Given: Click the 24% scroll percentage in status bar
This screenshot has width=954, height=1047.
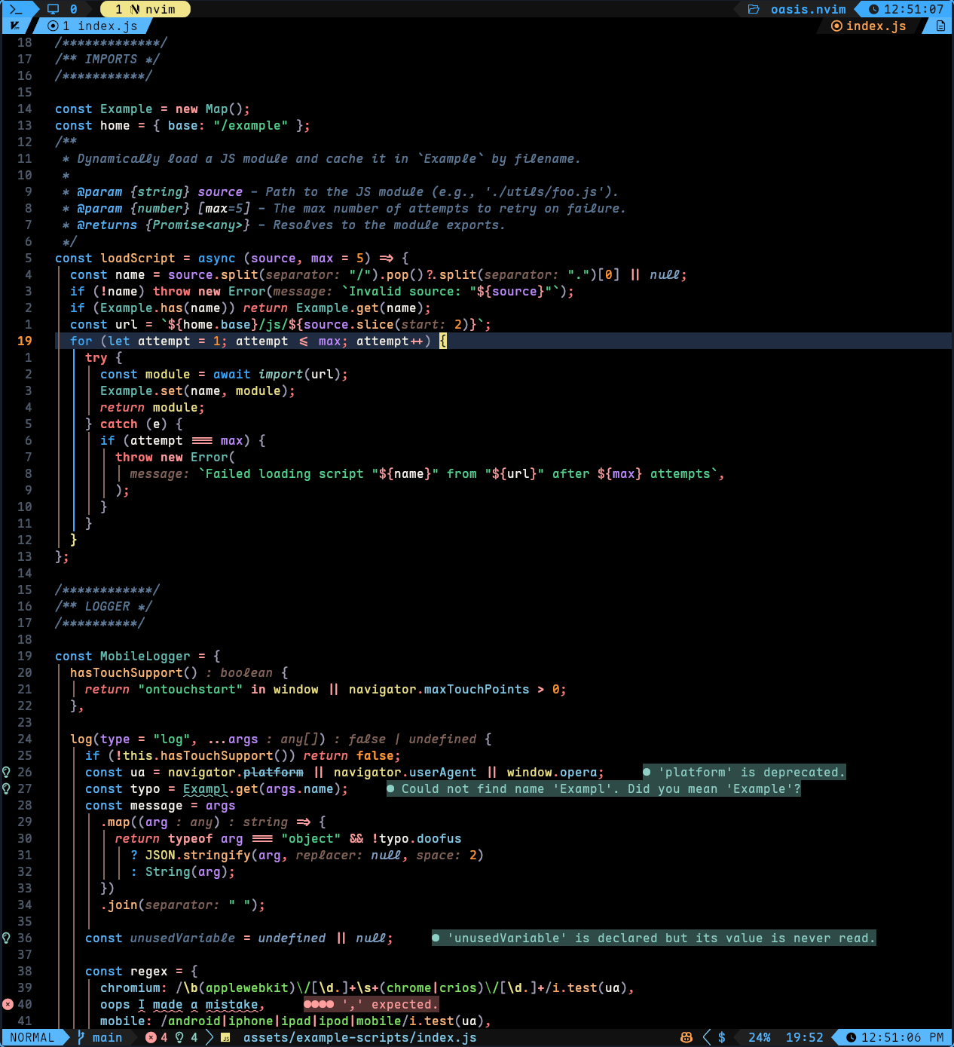Looking at the screenshot, I should tap(760, 1037).
